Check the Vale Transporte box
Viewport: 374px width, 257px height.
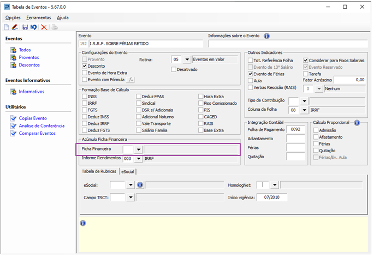pos(139,123)
